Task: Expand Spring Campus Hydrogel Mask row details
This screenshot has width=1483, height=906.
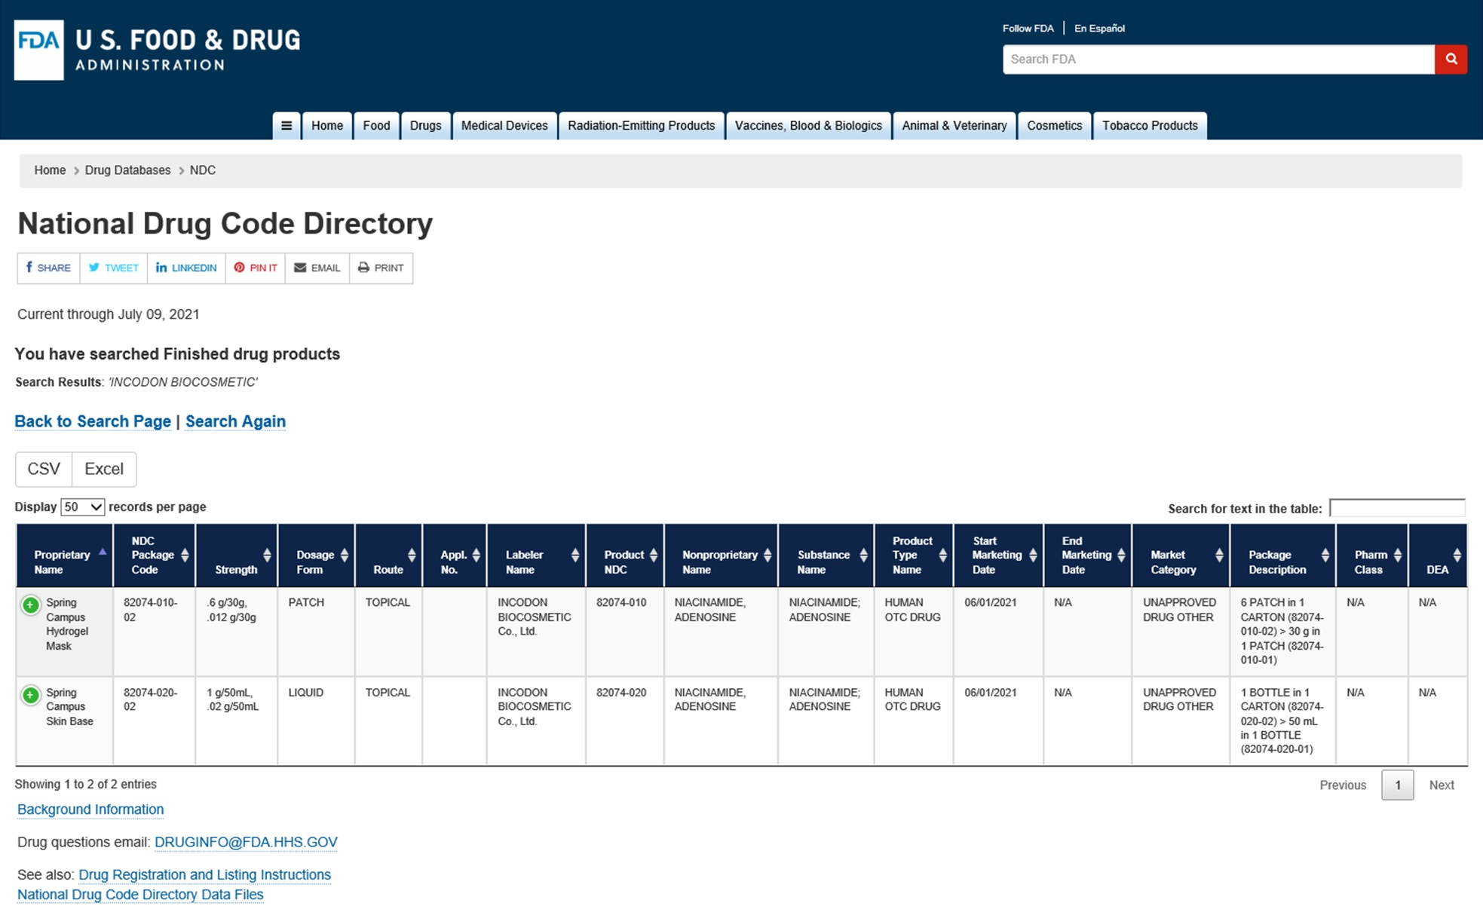Action: 30,605
